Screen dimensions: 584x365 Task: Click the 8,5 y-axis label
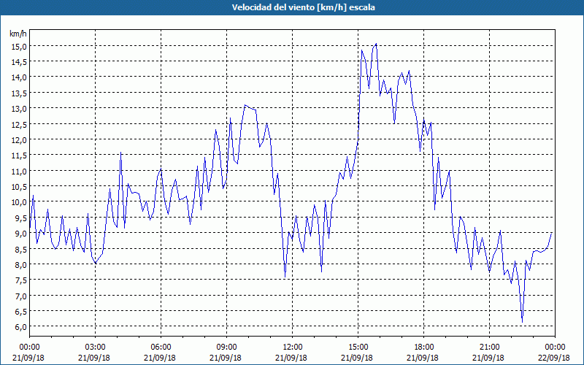click(x=21, y=249)
